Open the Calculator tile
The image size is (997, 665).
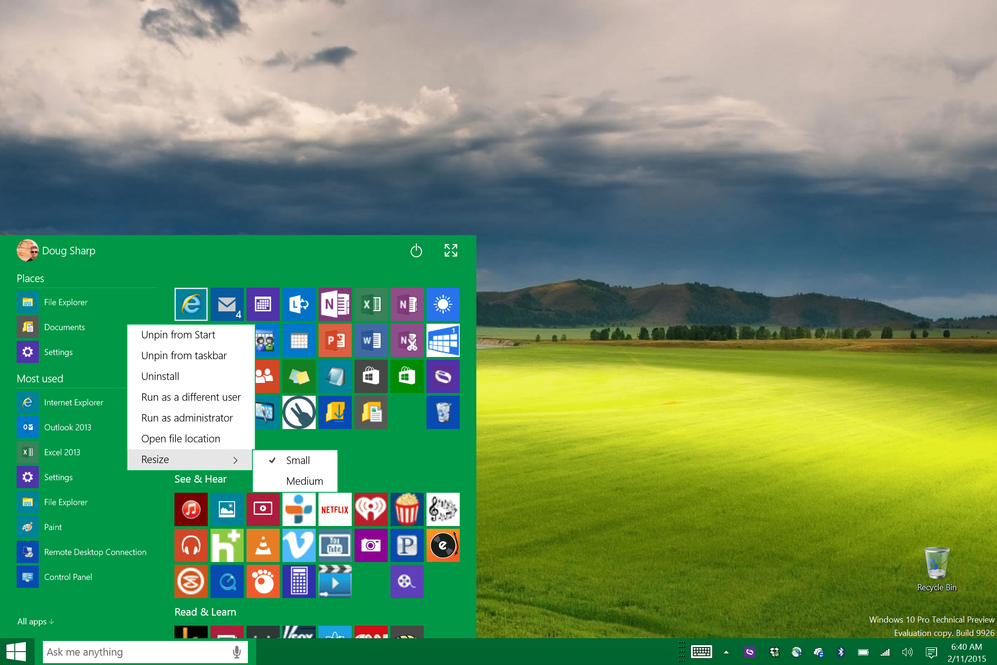click(x=299, y=581)
